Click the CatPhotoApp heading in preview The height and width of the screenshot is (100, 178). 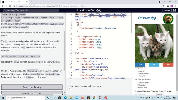coord(147,18)
